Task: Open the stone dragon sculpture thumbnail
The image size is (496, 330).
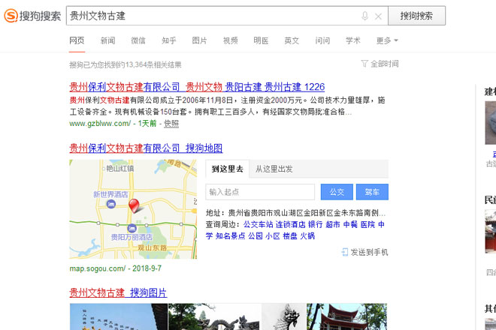Action: 215,316
